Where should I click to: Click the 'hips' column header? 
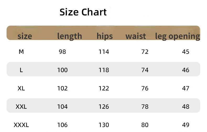[105, 37]
